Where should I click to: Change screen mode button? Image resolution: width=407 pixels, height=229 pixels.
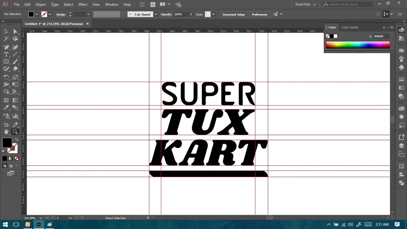coord(11,173)
